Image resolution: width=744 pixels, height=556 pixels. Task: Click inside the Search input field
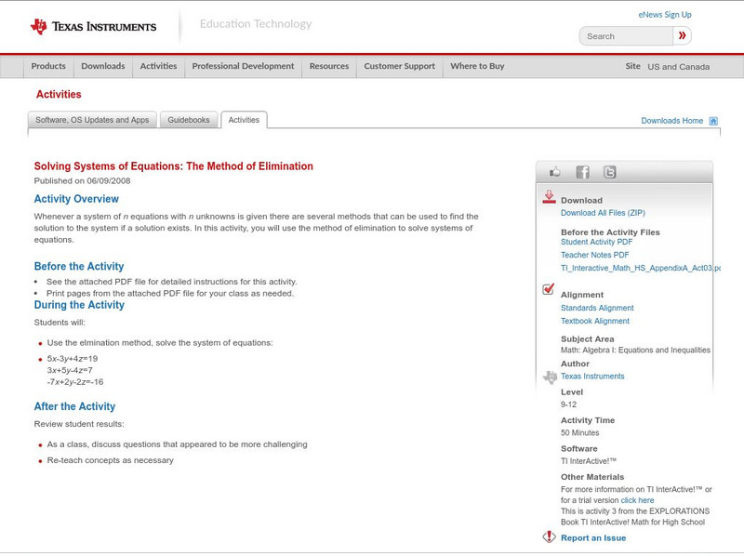(626, 36)
